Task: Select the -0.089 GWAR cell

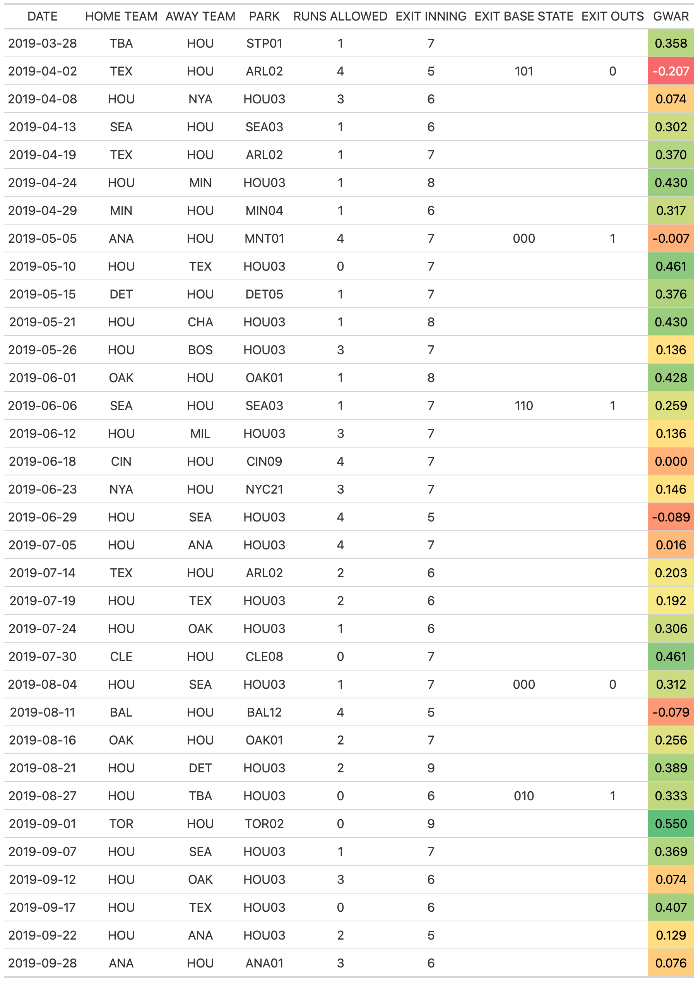Action: pos(671,517)
